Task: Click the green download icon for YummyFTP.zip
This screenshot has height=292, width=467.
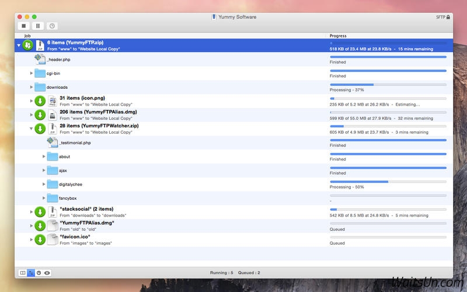Action: 27,46
